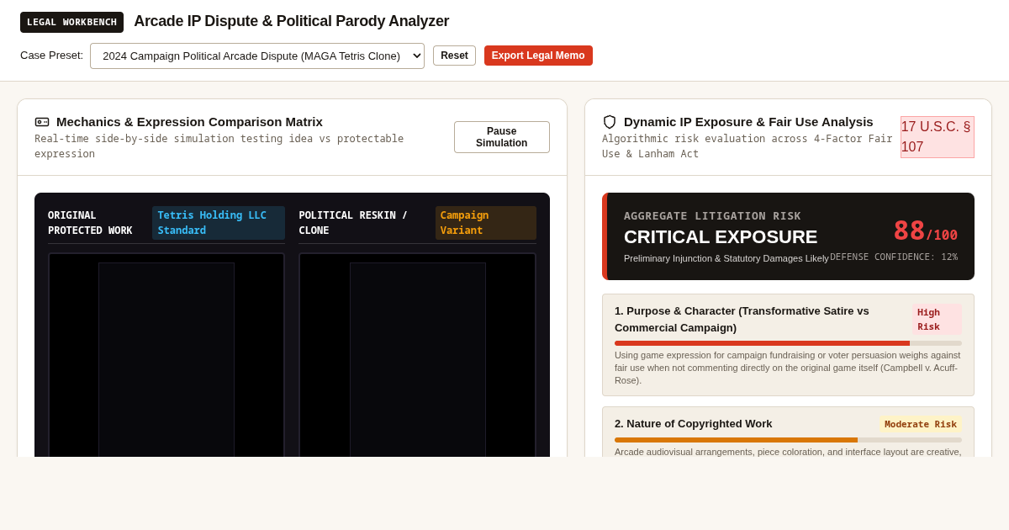Click the Purpose & Character risk progress bar
Image resolution: width=1009 pixels, height=530 pixels.
pyautogui.click(x=788, y=343)
